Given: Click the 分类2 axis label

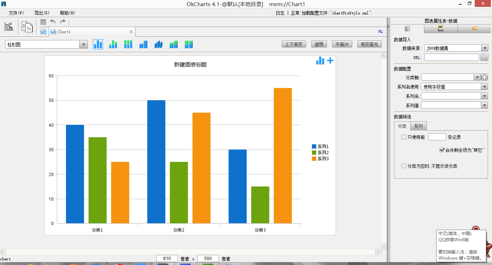Looking at the screenshot, I should (x=179, y=230).
